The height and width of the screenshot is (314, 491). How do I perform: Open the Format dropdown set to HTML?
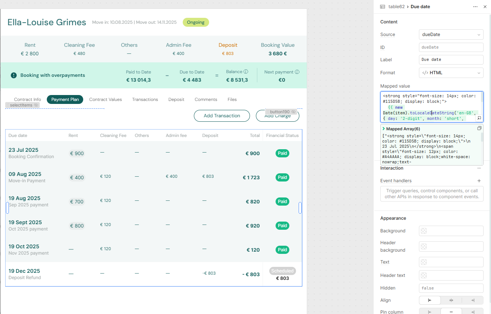click(x=451, y=73)
